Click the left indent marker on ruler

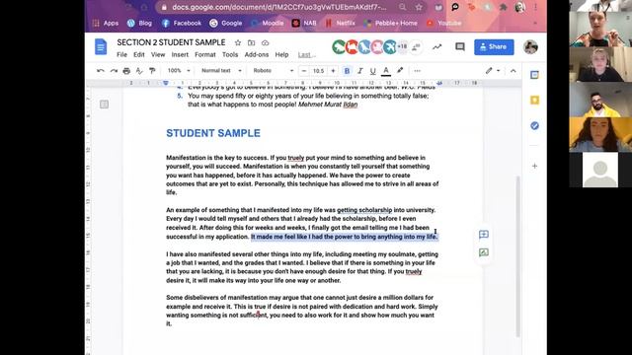pyautogui.click(x=166, y=83)
